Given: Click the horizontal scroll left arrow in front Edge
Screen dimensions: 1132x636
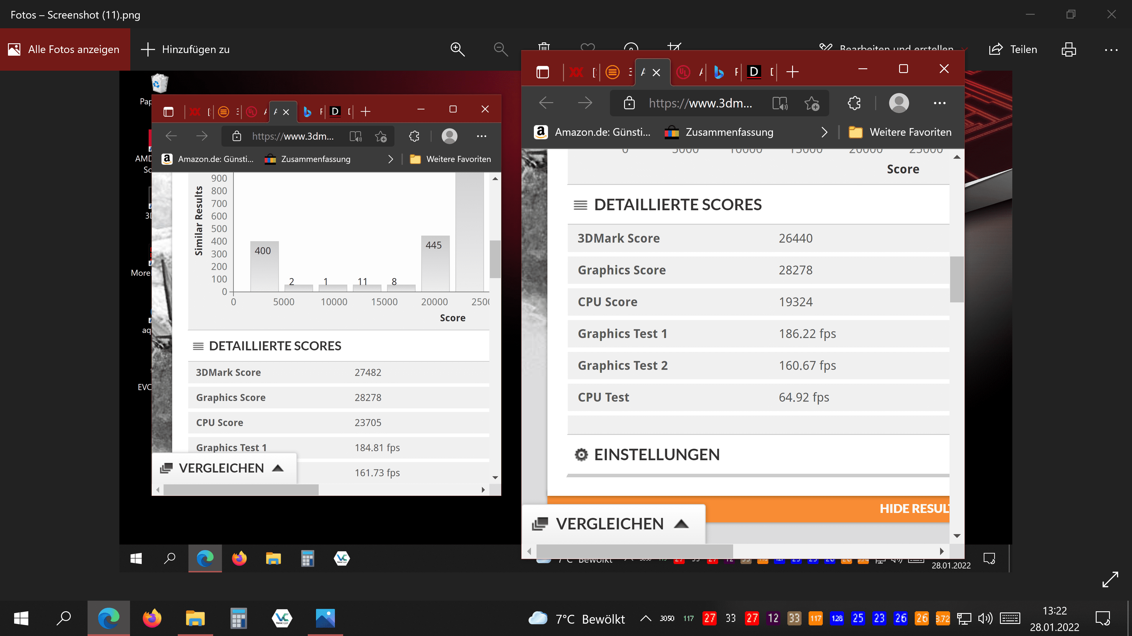Looking at the screenshot, I should 529,551.
